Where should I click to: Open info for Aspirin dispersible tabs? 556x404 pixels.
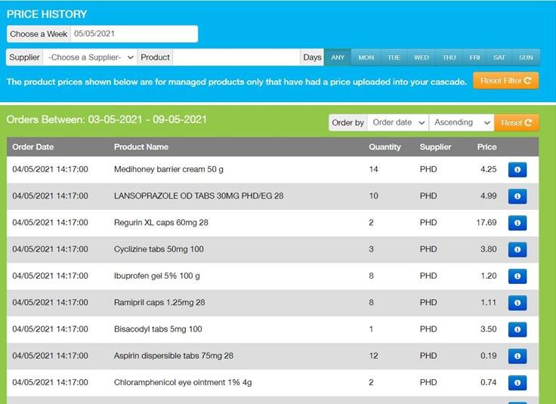coord(517,356)
